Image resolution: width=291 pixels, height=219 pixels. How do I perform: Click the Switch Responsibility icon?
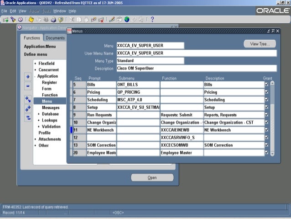[x=46, y=20]
